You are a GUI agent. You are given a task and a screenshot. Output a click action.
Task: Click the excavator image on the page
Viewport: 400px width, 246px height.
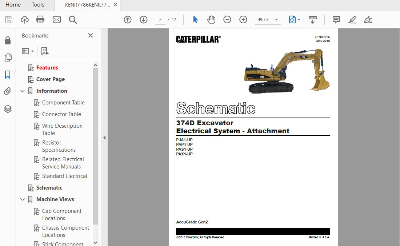(x=287, y=71)
